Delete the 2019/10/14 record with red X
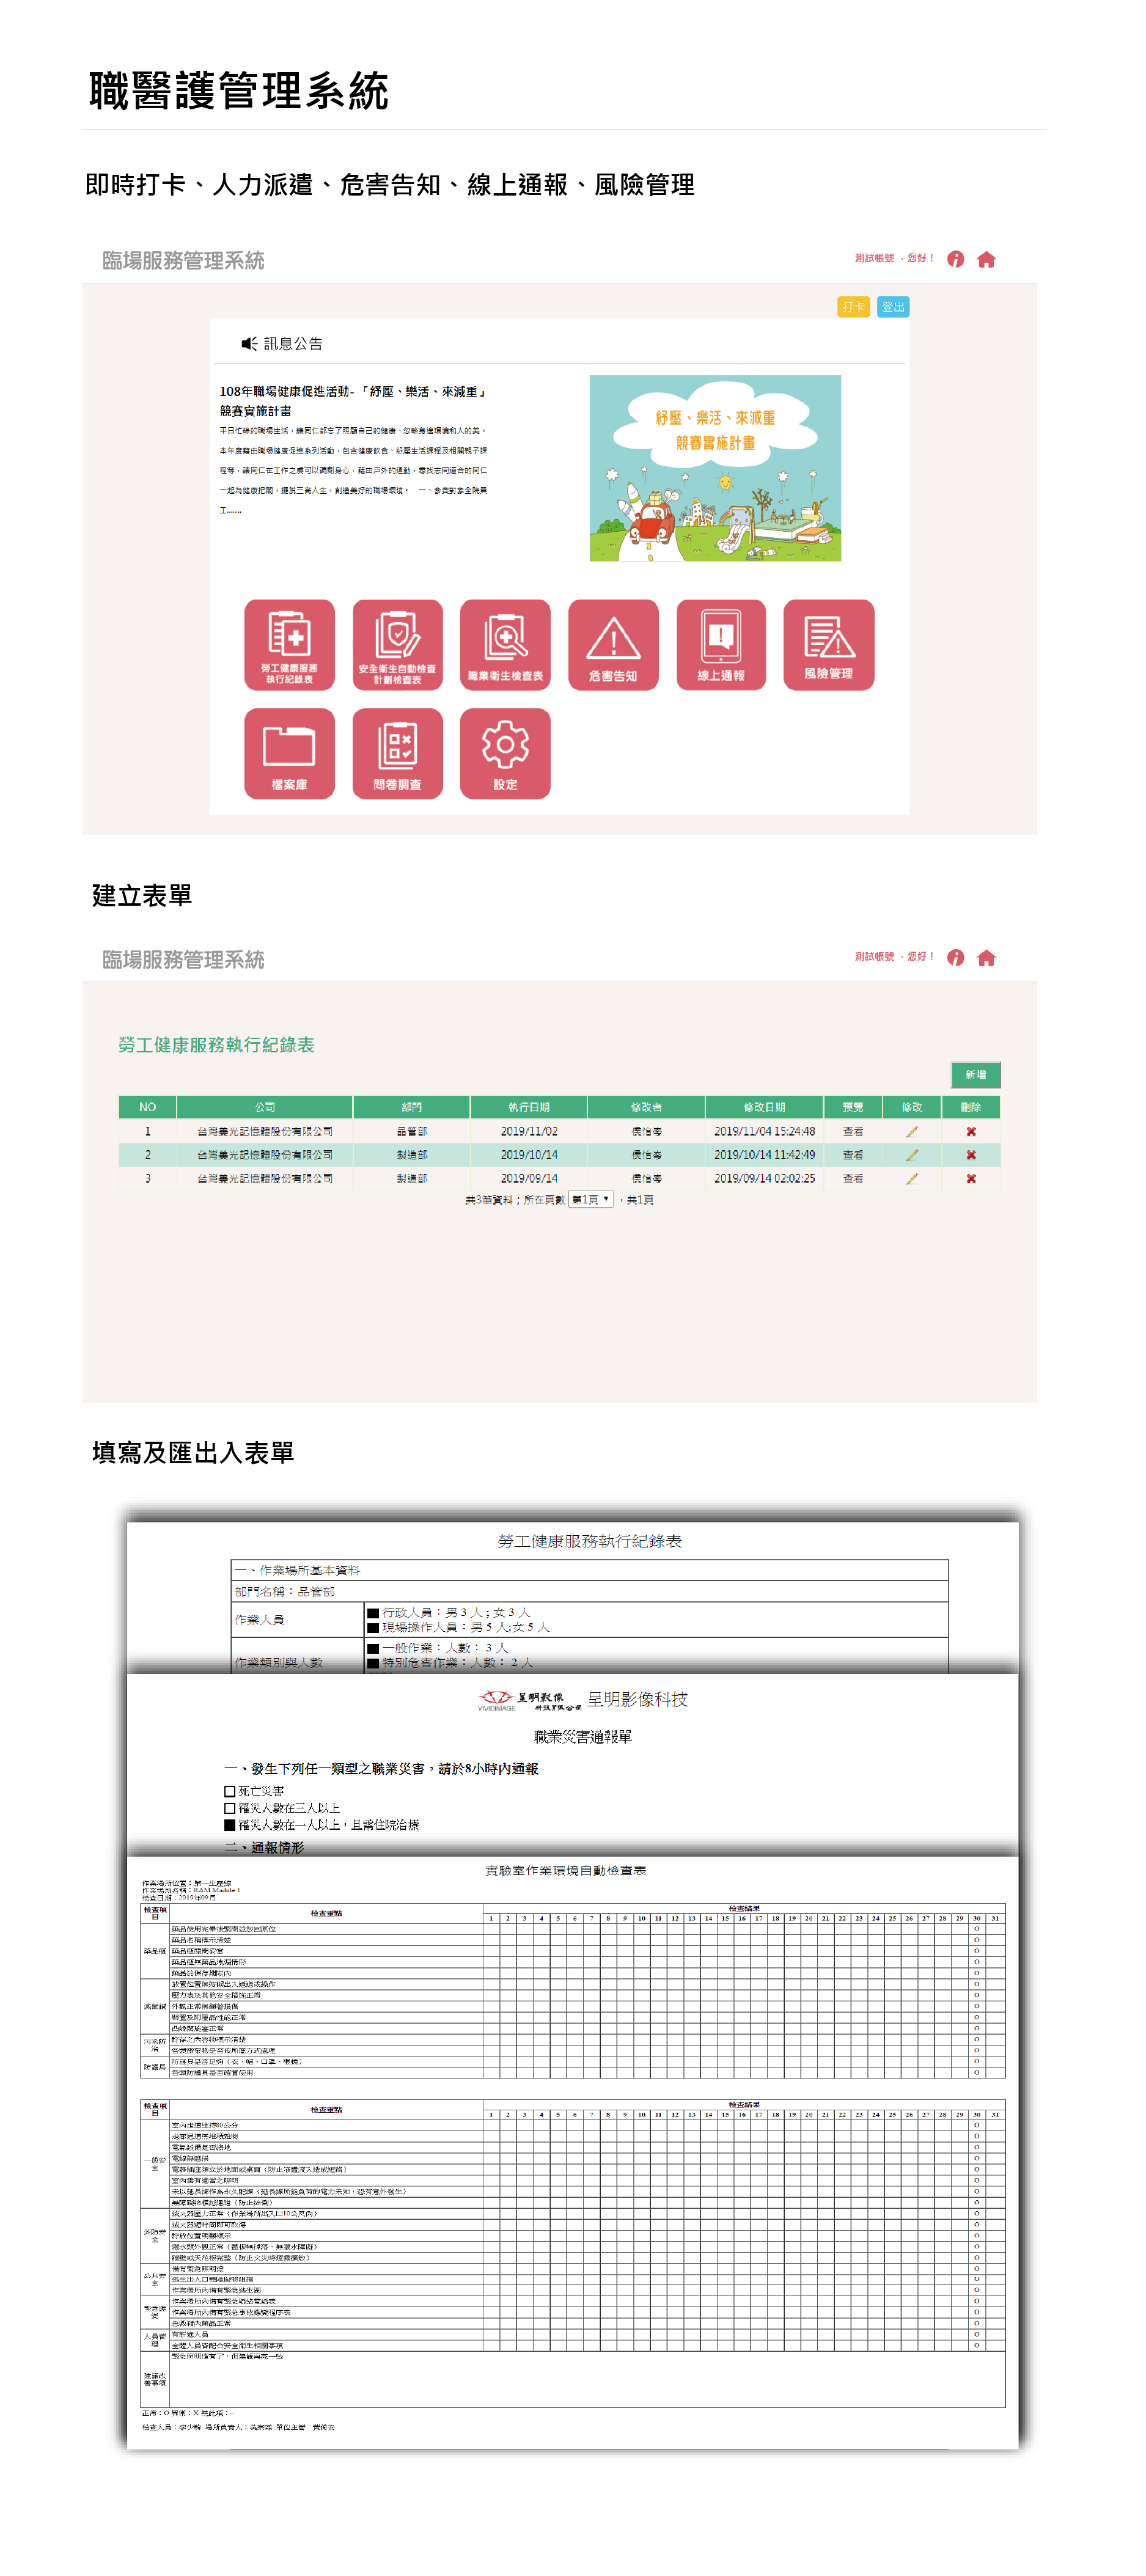The height and width of the screenshot is (2576, 1146). coord(971,1155)
